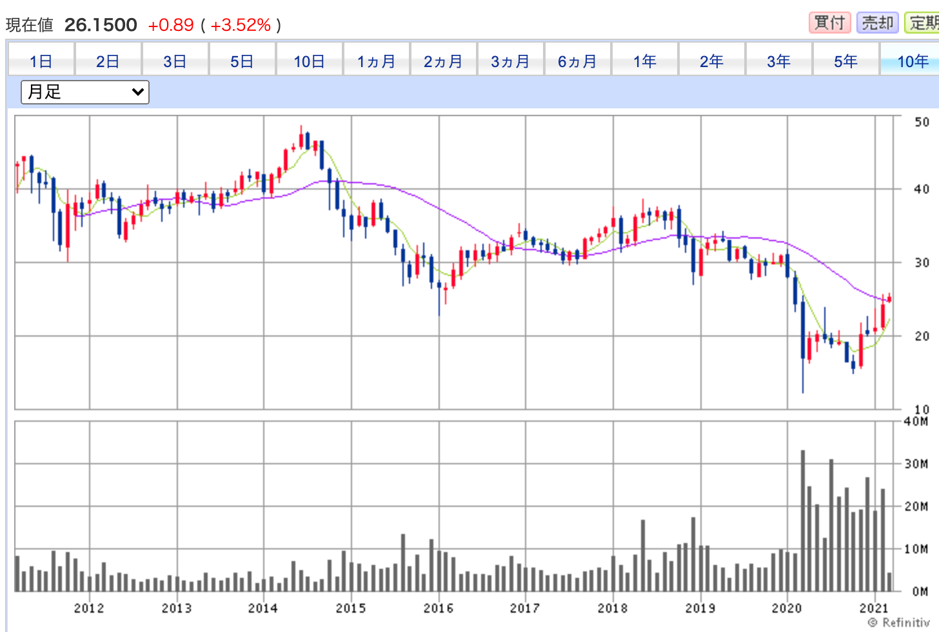
Task: View the 1年 chart range
Action: 645,61
